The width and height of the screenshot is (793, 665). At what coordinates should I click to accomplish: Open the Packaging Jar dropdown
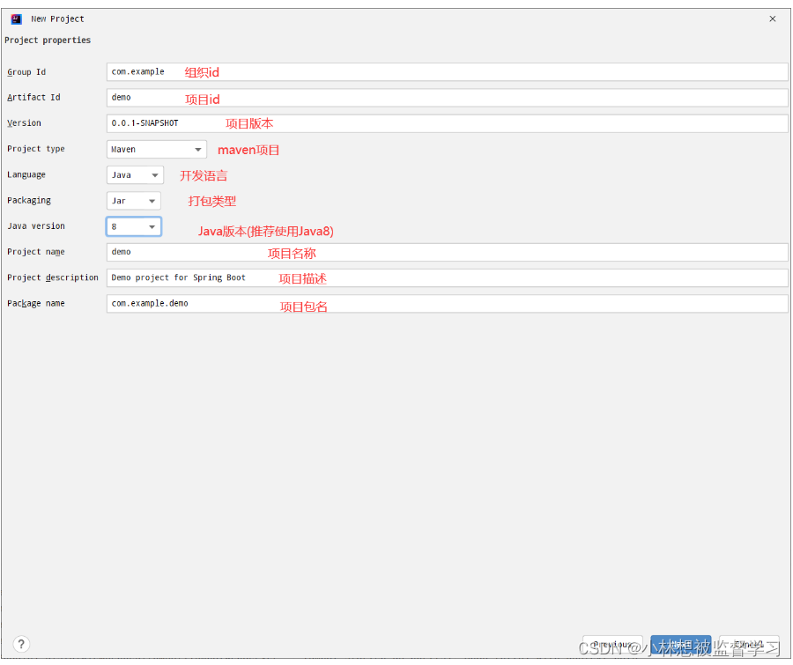[x=134, y=201]
